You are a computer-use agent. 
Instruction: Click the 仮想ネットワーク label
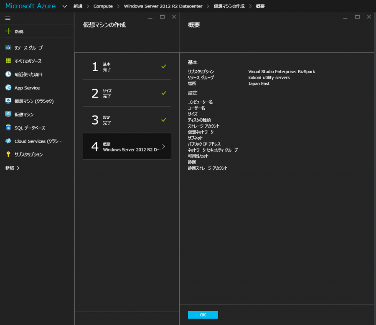click(x=201, y=132)
